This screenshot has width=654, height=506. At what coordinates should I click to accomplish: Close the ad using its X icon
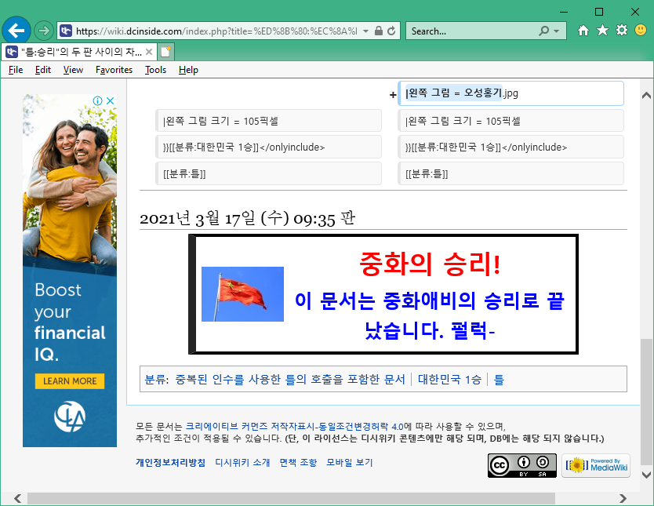point(111,101)
